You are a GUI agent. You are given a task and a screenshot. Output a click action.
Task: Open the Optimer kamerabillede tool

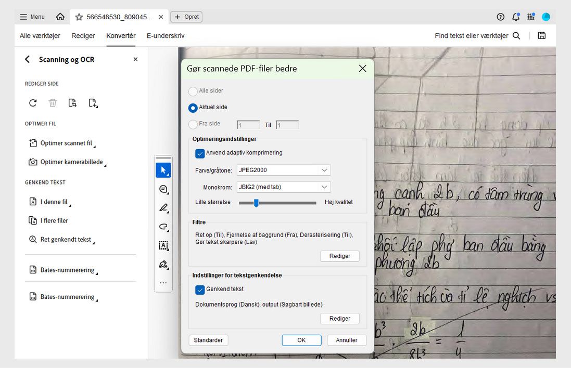coord(67,162)
